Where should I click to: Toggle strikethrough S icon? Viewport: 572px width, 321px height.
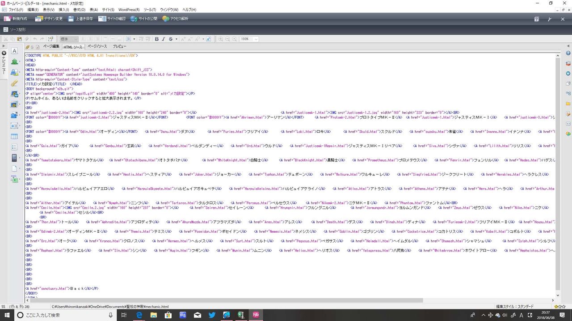tap(170, 39)
